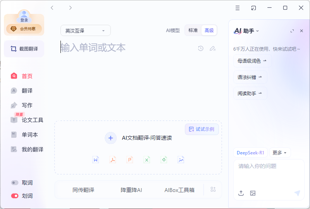Click the 论文工具 T icon
Viewport: 310px width, 209px height.
14,120
